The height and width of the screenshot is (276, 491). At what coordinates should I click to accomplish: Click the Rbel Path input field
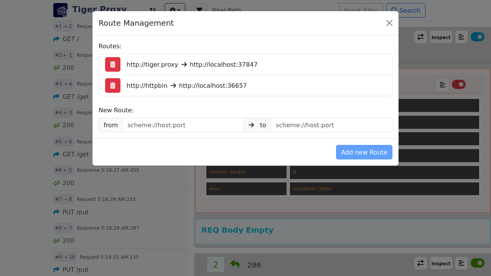(273, 10)
